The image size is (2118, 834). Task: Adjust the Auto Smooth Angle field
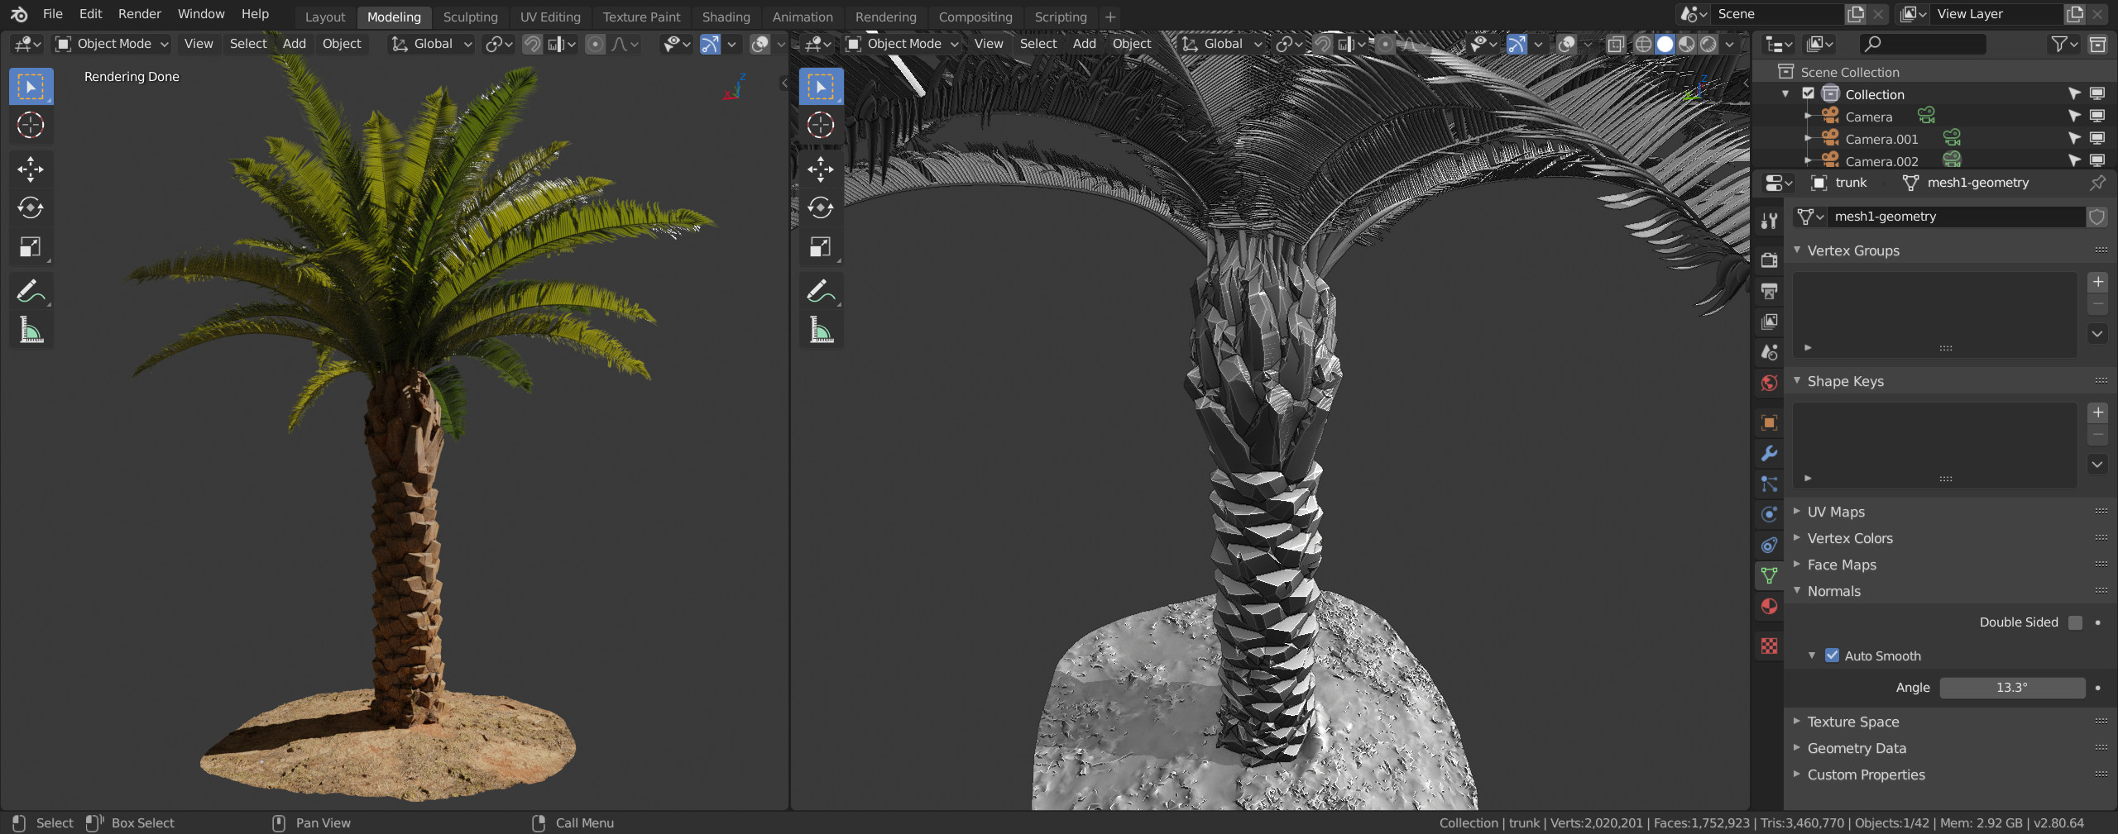(2011, 688)
